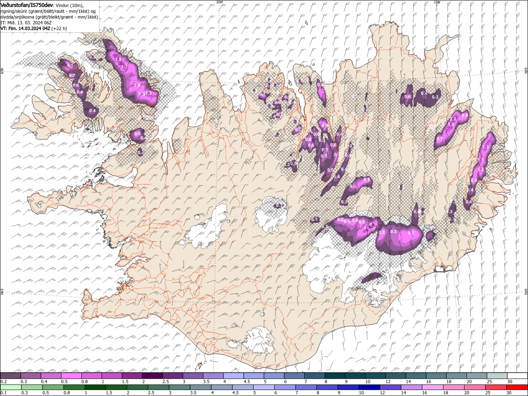The image size is (528, 396).
Task: Click the light gray 25 swatch in top legend row
Action: click(x=497, y=375)
